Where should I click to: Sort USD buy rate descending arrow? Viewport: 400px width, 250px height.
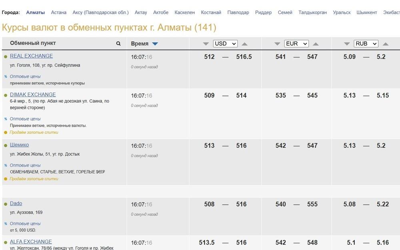(x=206, y=44)
